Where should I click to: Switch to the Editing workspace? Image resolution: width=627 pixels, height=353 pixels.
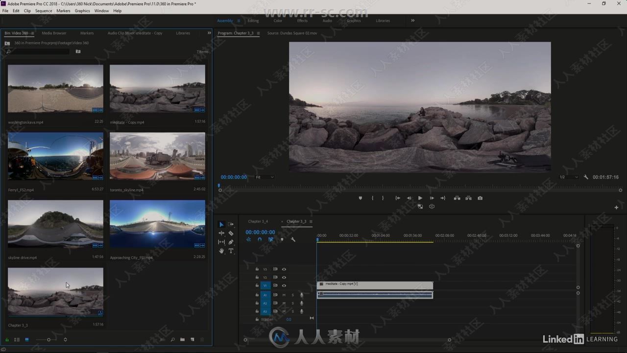click(x=253, y=21)
